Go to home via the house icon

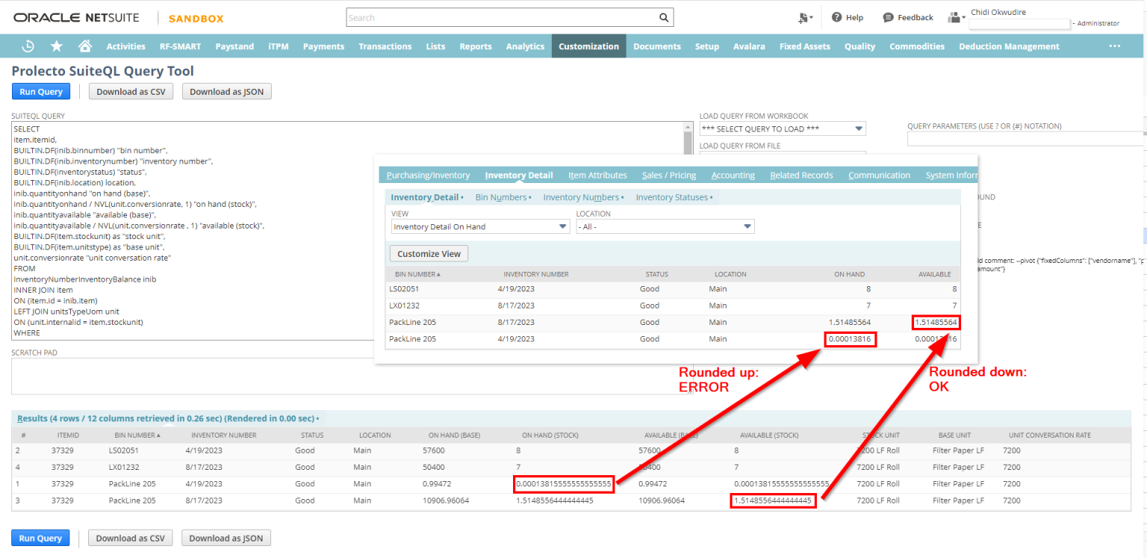click(84, 46)
